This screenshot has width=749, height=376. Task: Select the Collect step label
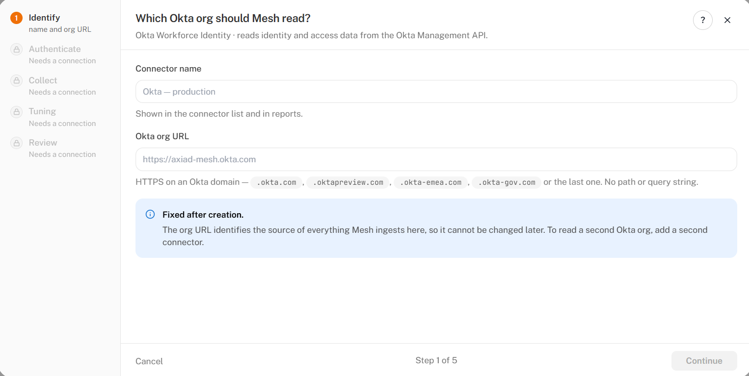[43, 80]
